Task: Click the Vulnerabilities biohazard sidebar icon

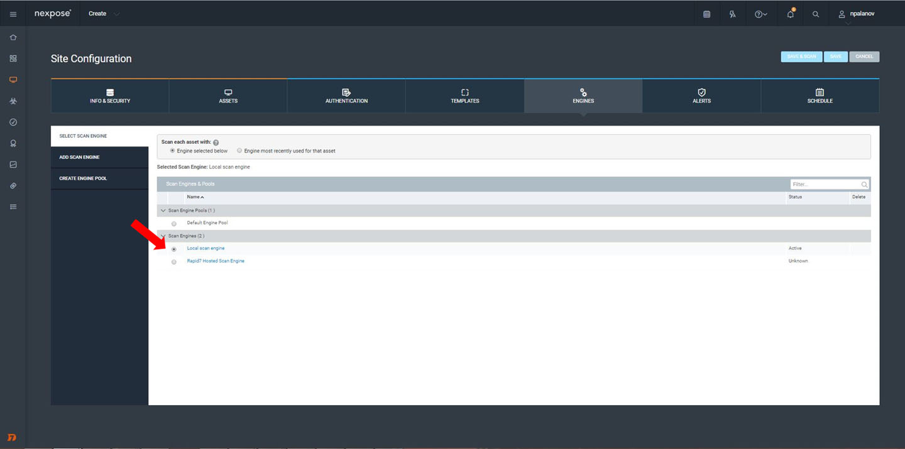Action: point(13,101)
